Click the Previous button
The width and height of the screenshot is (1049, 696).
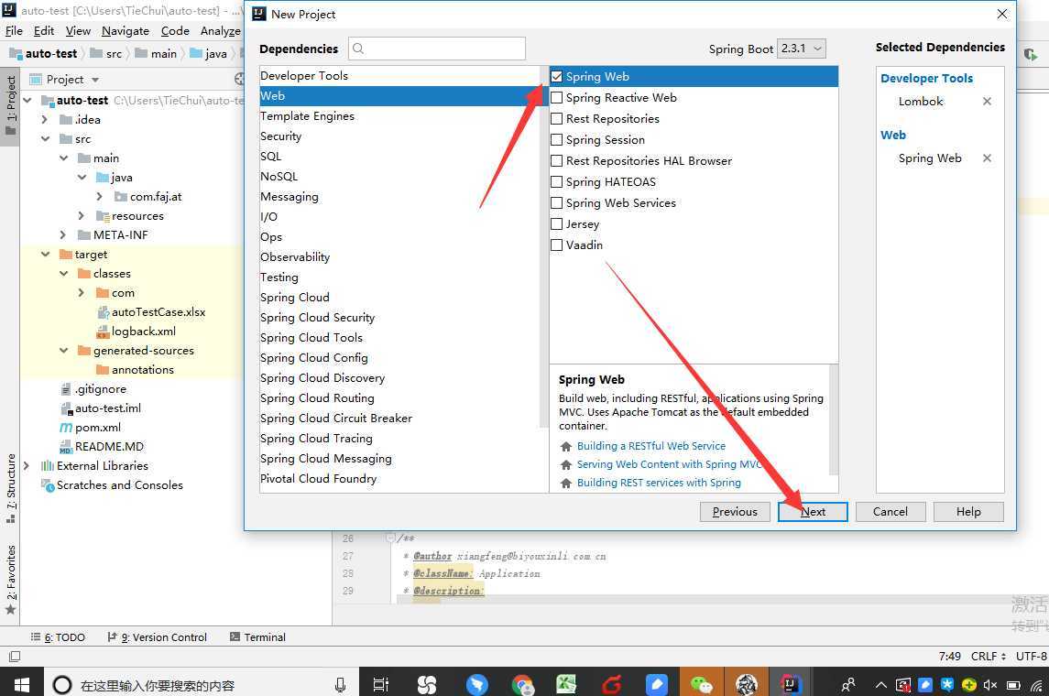(735, 512)
